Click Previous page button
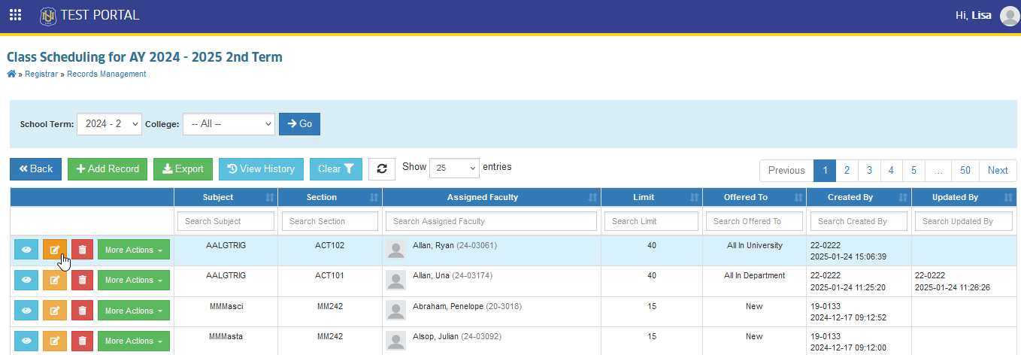Image resolution: width=1021 pixels, height=355 pixels. click(786, 171)
